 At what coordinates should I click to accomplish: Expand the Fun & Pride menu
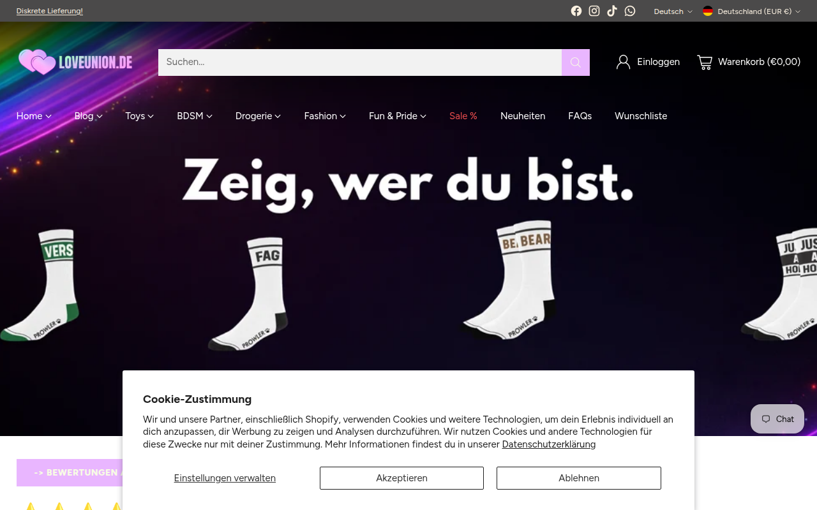click(x=398, y=116)
